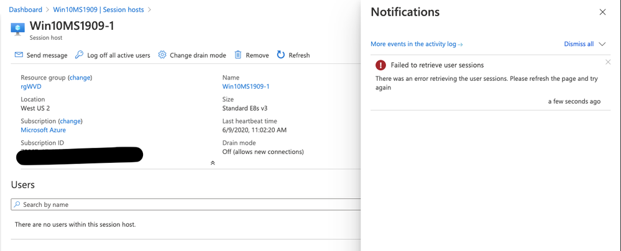
Task: Click the Refresh circular arrow icon
Action: point(281,55)
